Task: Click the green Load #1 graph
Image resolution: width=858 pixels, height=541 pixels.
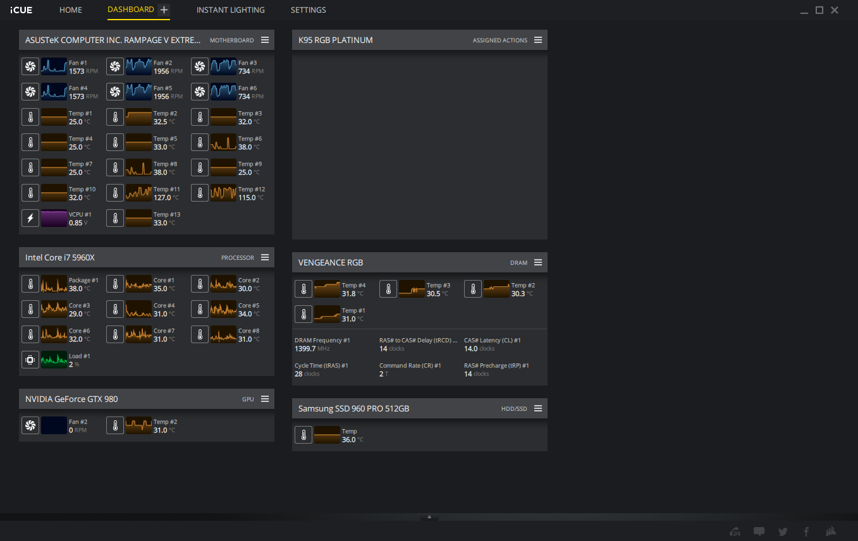Action: tap(54, 360)
